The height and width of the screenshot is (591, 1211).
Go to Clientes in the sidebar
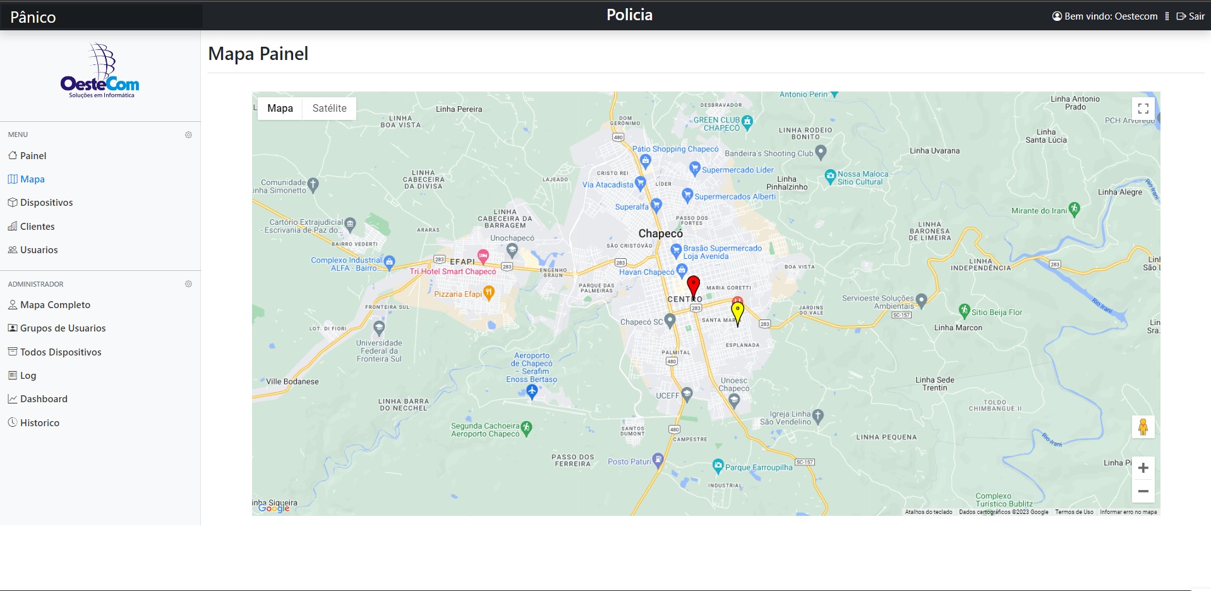click(x=31, y=226)
